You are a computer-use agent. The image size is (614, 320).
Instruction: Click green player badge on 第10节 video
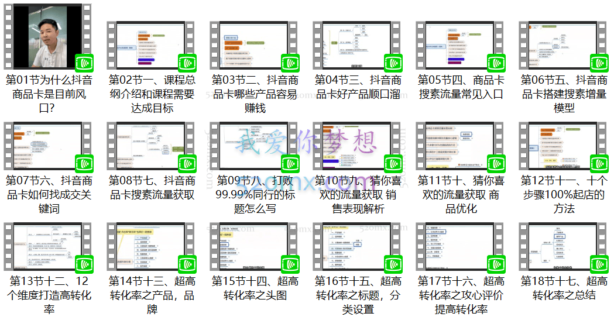coord(393,164)
